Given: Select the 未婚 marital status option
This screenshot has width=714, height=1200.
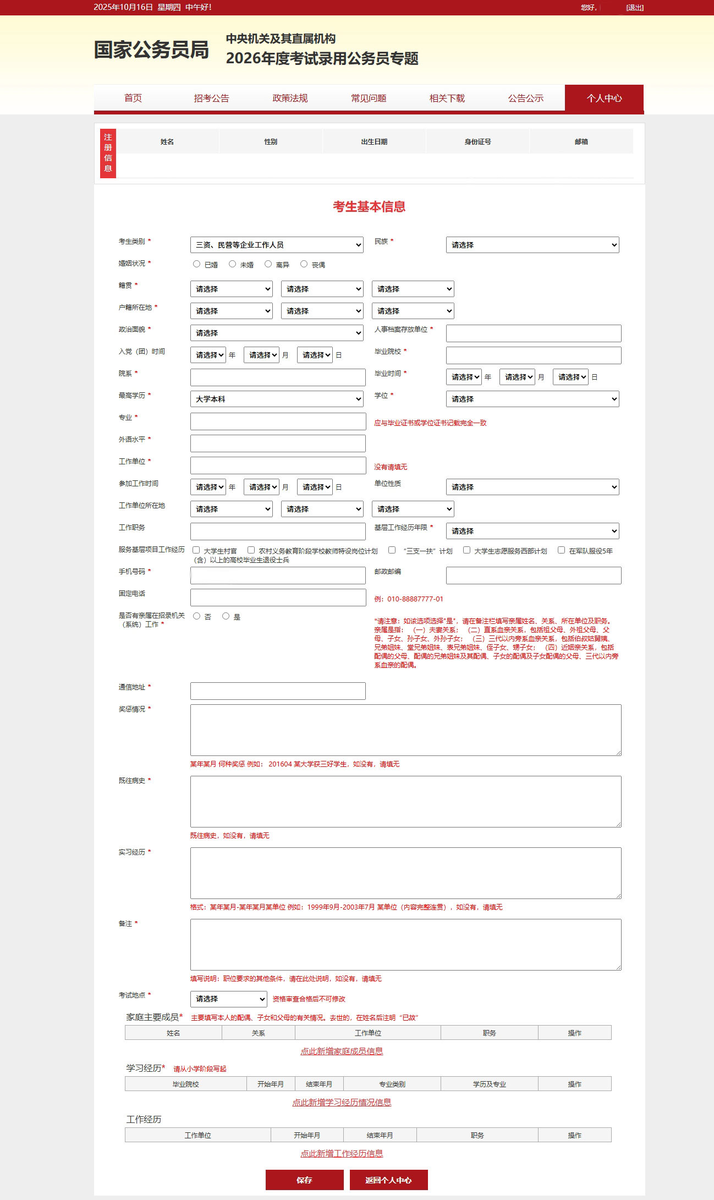Looking at the screenshot, I should click(232, 264).
